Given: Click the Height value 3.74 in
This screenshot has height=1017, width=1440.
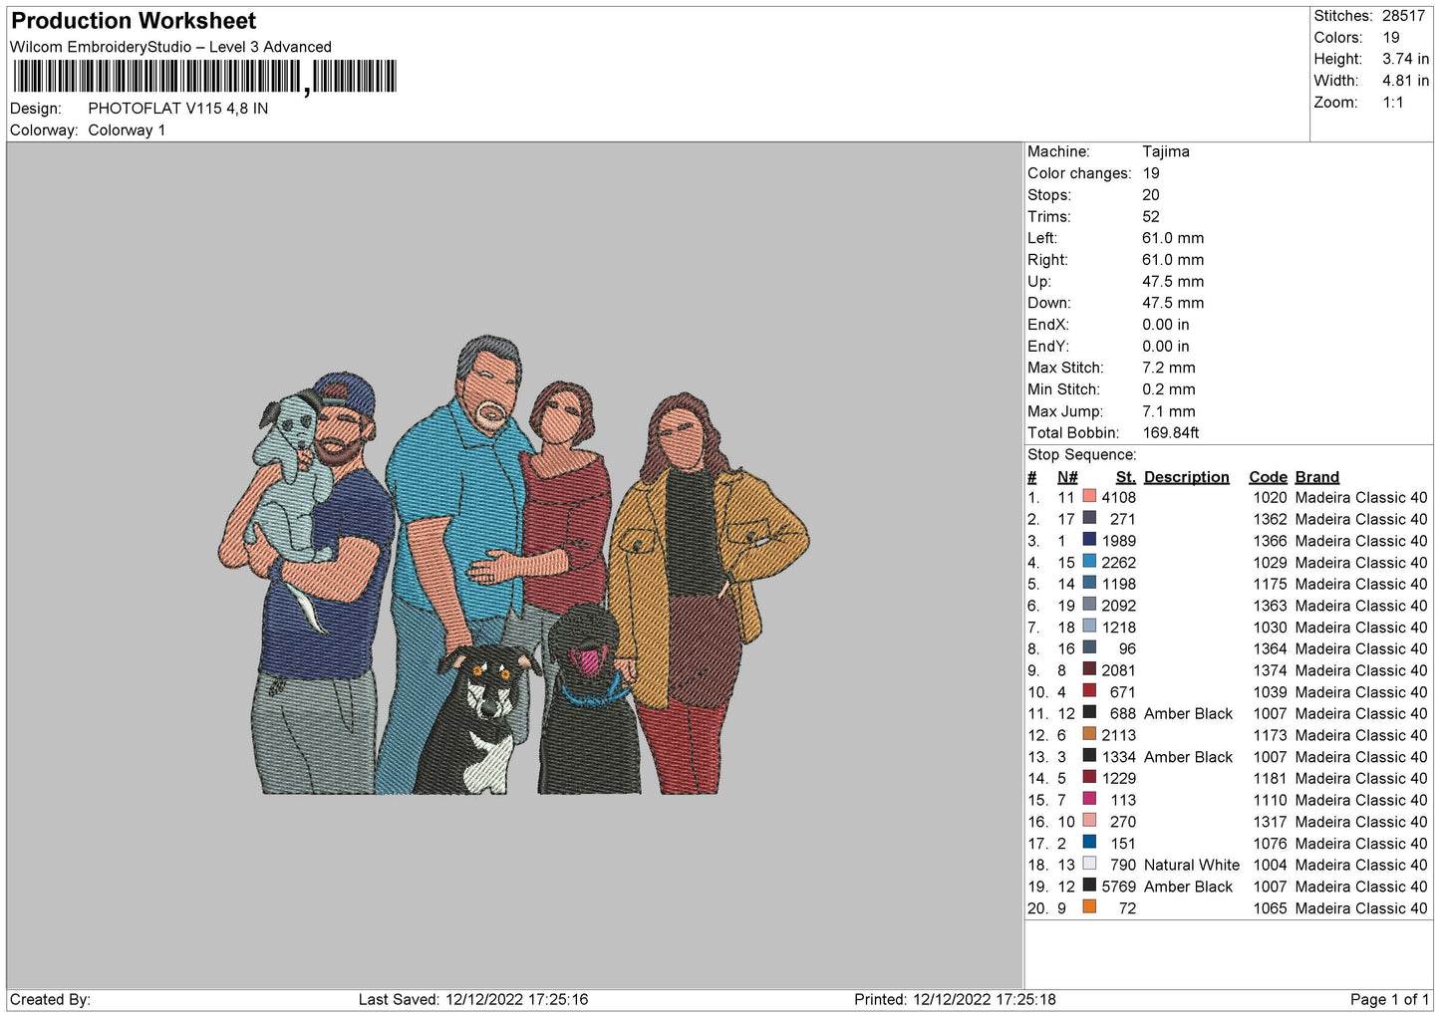Looking at the screenshot, I should click(x=1405, y=59).
